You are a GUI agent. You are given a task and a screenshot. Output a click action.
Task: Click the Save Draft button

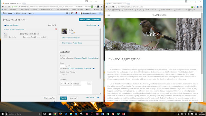(73, 98)
